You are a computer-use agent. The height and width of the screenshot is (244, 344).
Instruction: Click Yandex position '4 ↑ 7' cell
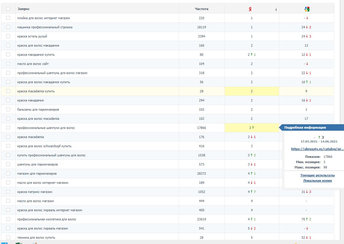tap(252, 192)
